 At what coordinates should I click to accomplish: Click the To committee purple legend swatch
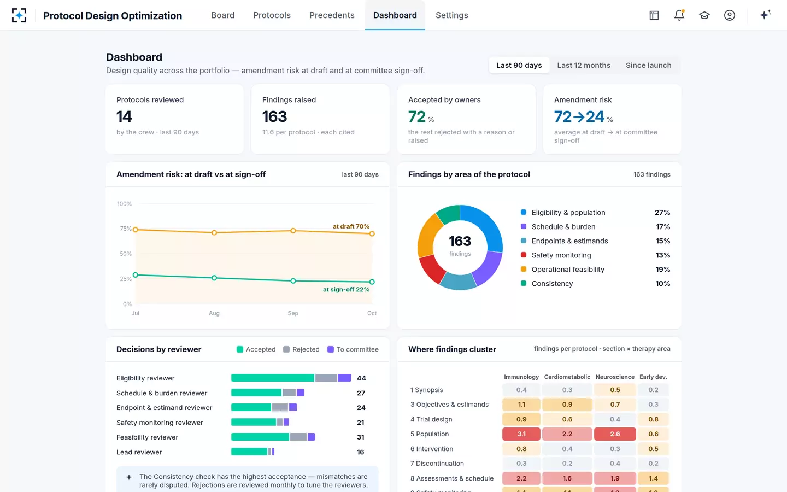coord(331,349)
